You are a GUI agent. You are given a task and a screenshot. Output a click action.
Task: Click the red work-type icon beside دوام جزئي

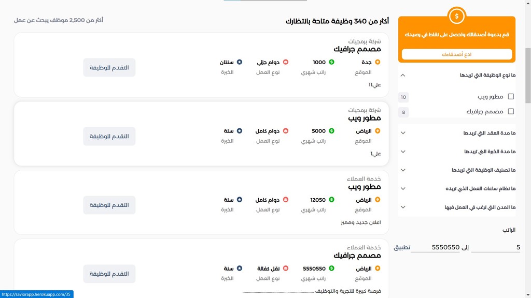286,62
